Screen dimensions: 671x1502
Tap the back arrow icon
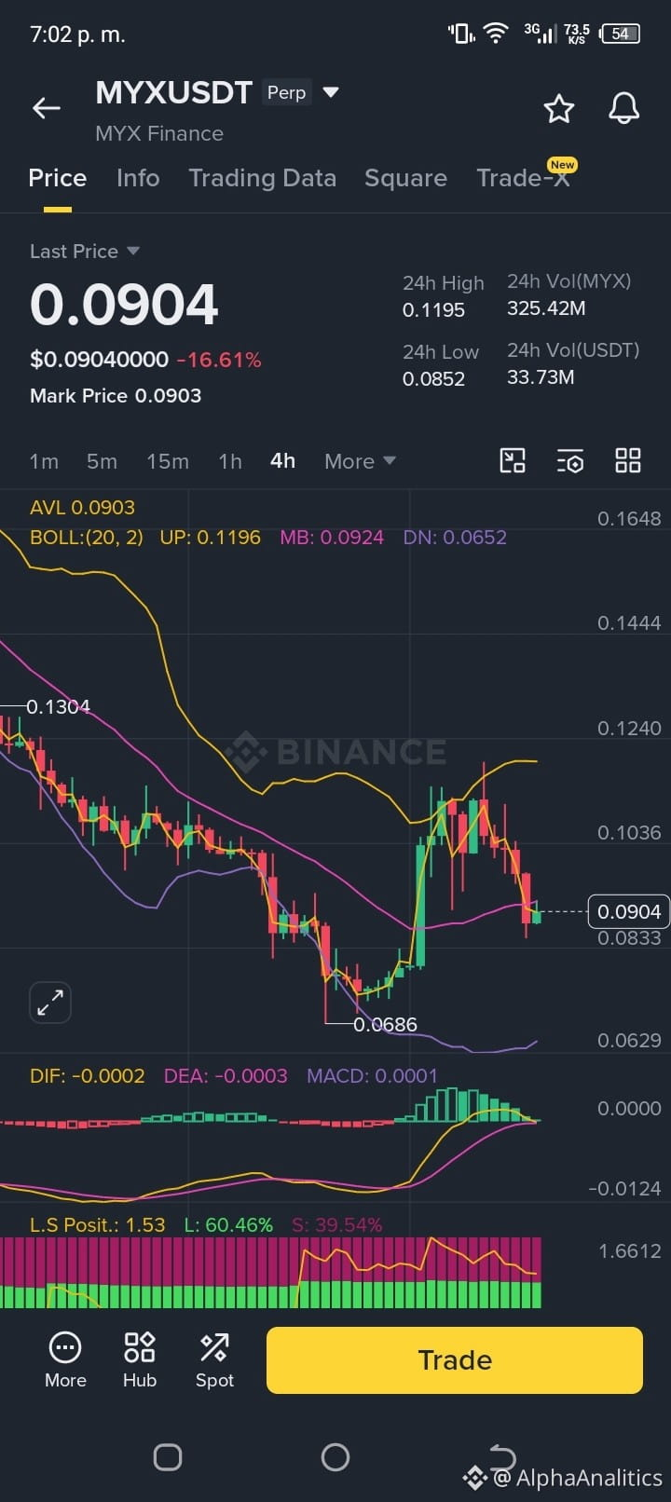coord(47,108)
